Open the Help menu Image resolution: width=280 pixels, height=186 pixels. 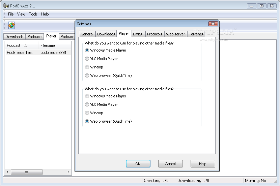[45, 14]
